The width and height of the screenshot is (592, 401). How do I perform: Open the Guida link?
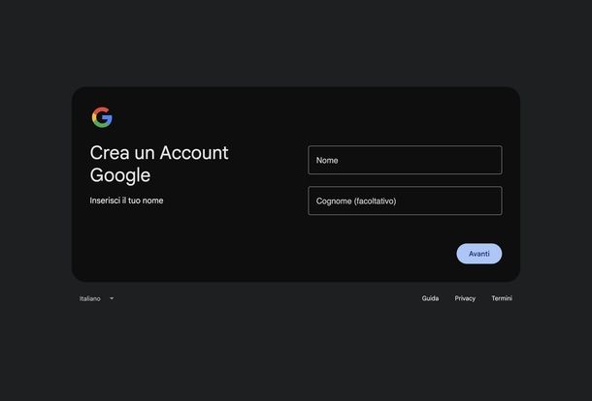click(430, 298)
